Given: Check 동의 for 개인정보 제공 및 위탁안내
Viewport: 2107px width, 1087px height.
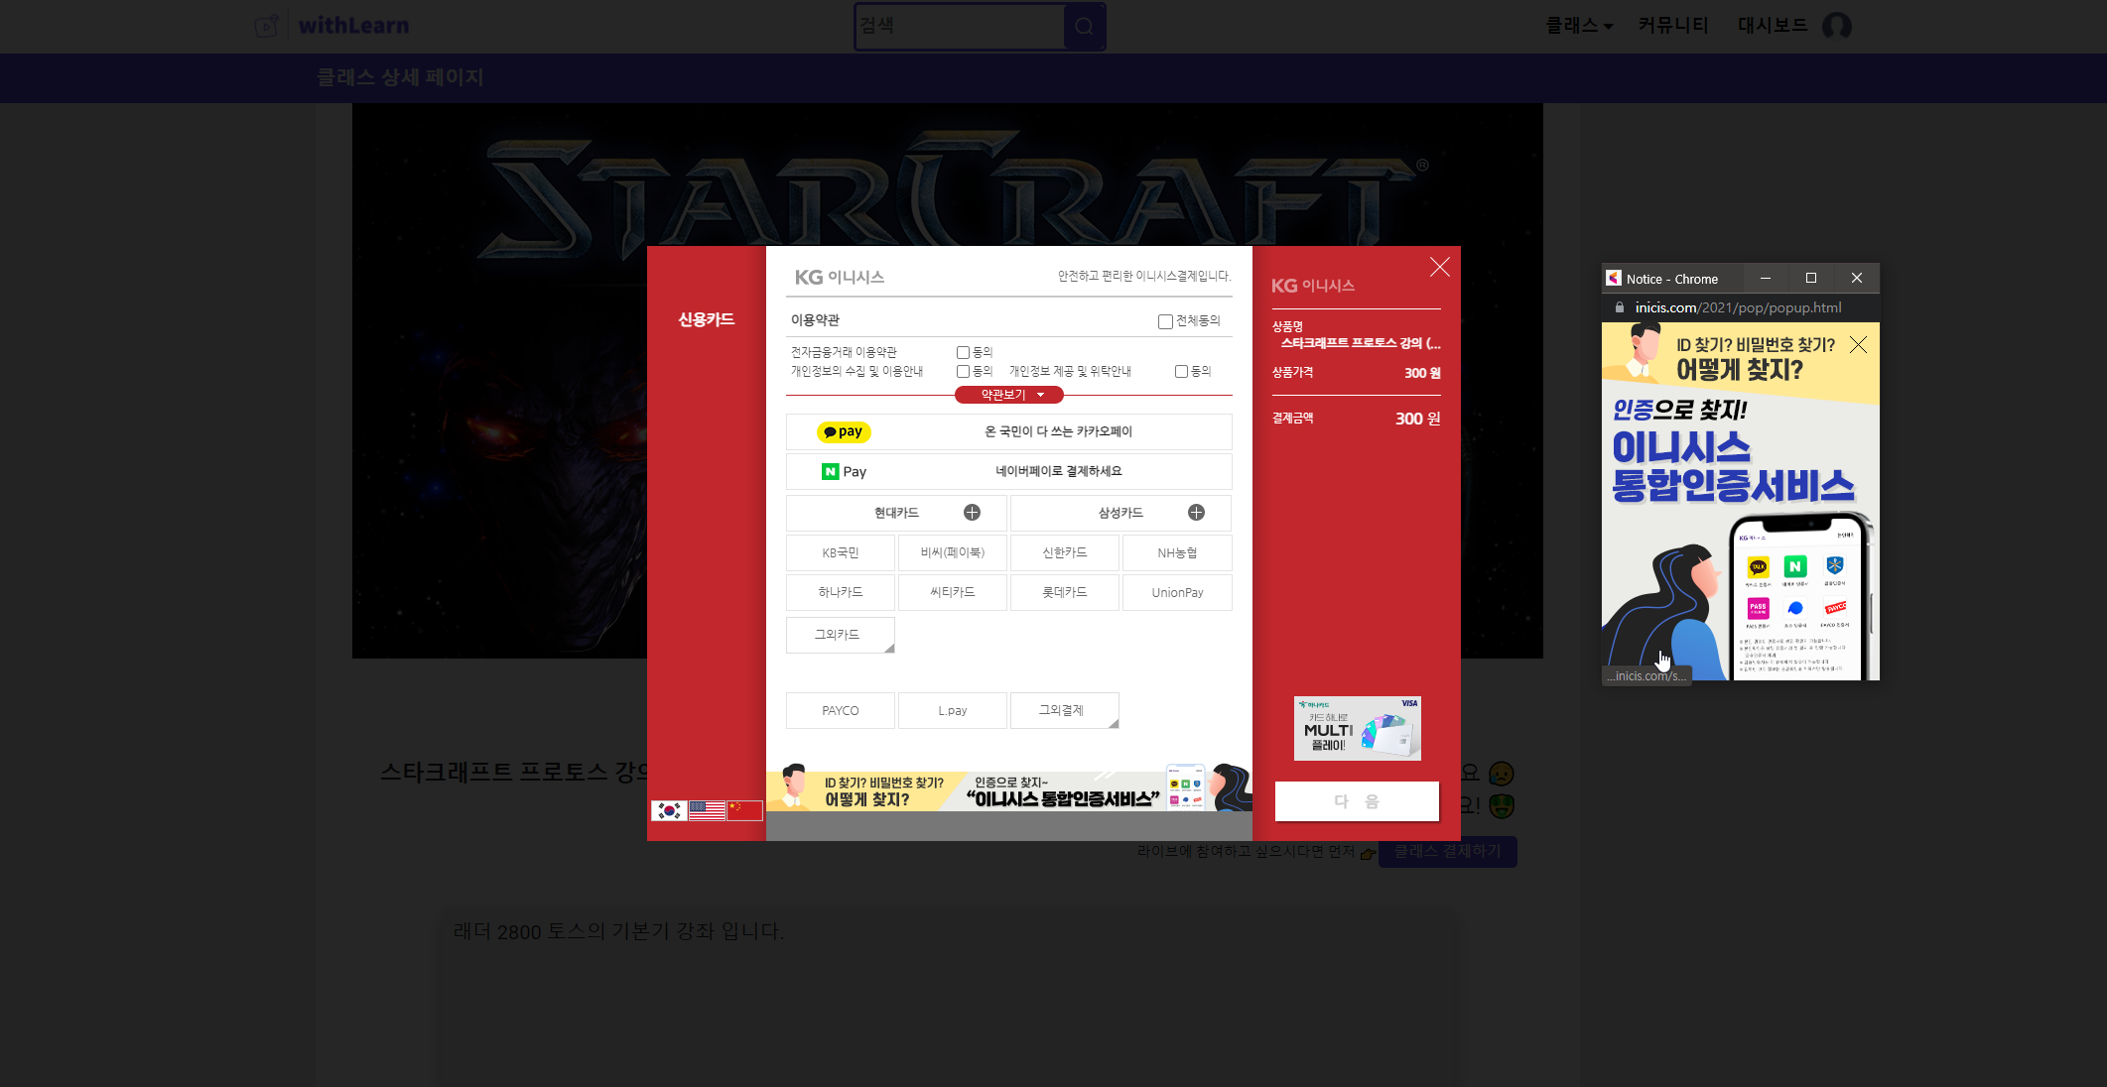Looking at the screenshot, I should [1181, 371].
